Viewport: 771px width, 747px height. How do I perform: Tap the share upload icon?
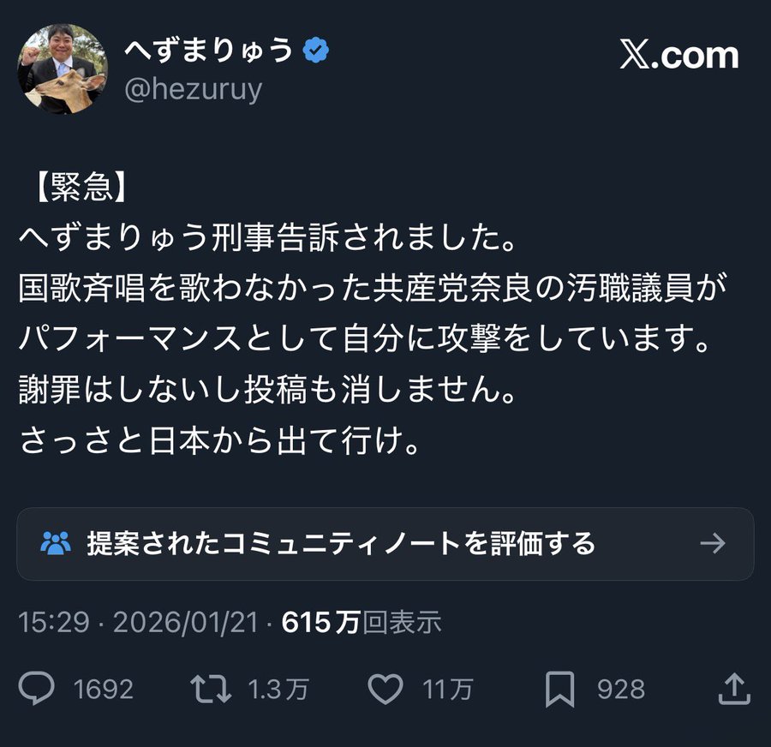coord(733,689)
